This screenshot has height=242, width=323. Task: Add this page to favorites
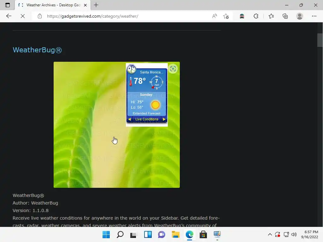[x=226, y=16]
